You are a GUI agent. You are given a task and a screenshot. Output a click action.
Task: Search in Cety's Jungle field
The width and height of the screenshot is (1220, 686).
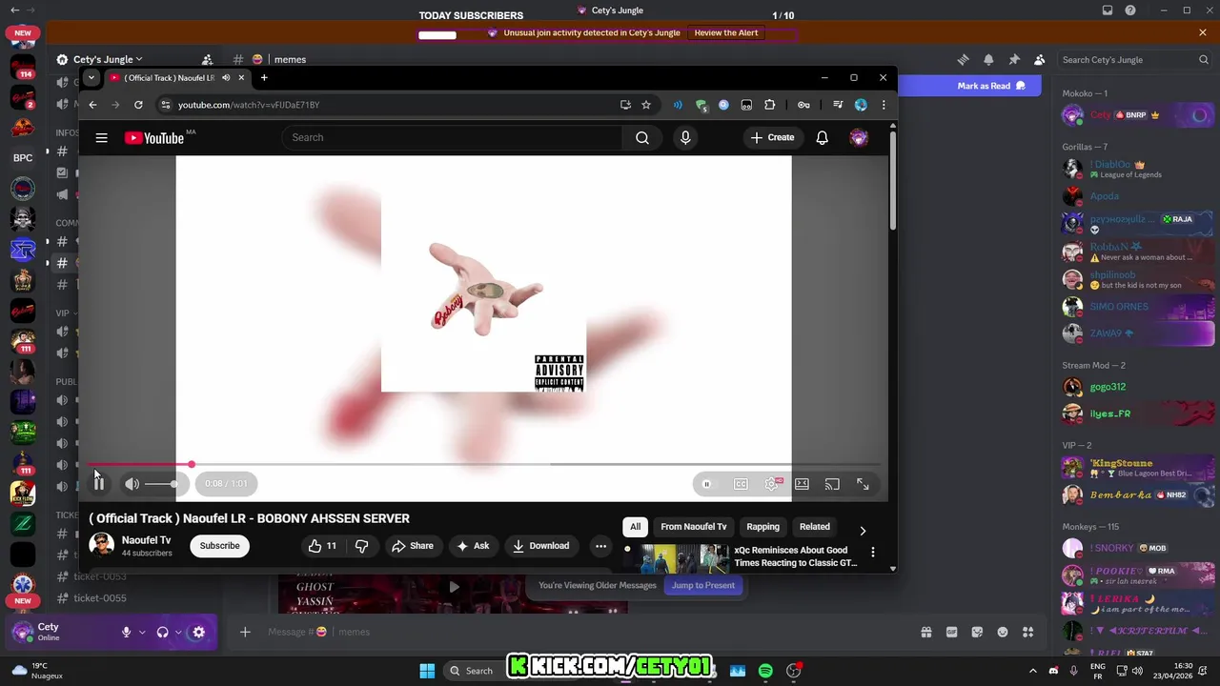coord(1134,59)
